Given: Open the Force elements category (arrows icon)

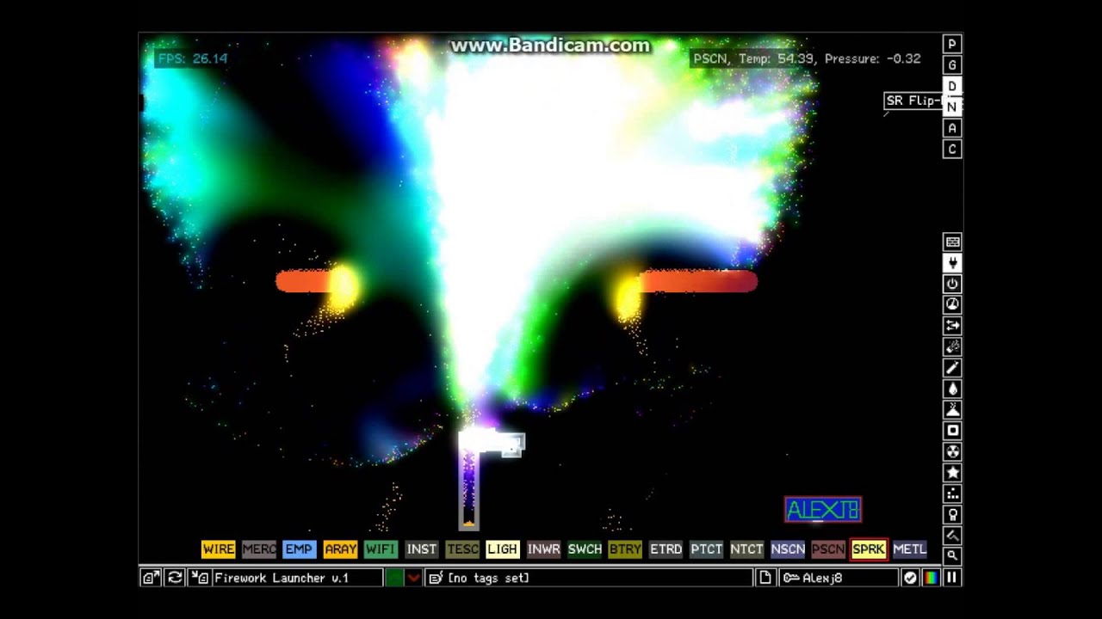Looking at the screenshot, I should click(952, 326).
